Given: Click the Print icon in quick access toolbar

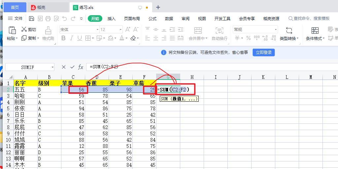Looking at the screenshot, I should (x=48, y=18).
